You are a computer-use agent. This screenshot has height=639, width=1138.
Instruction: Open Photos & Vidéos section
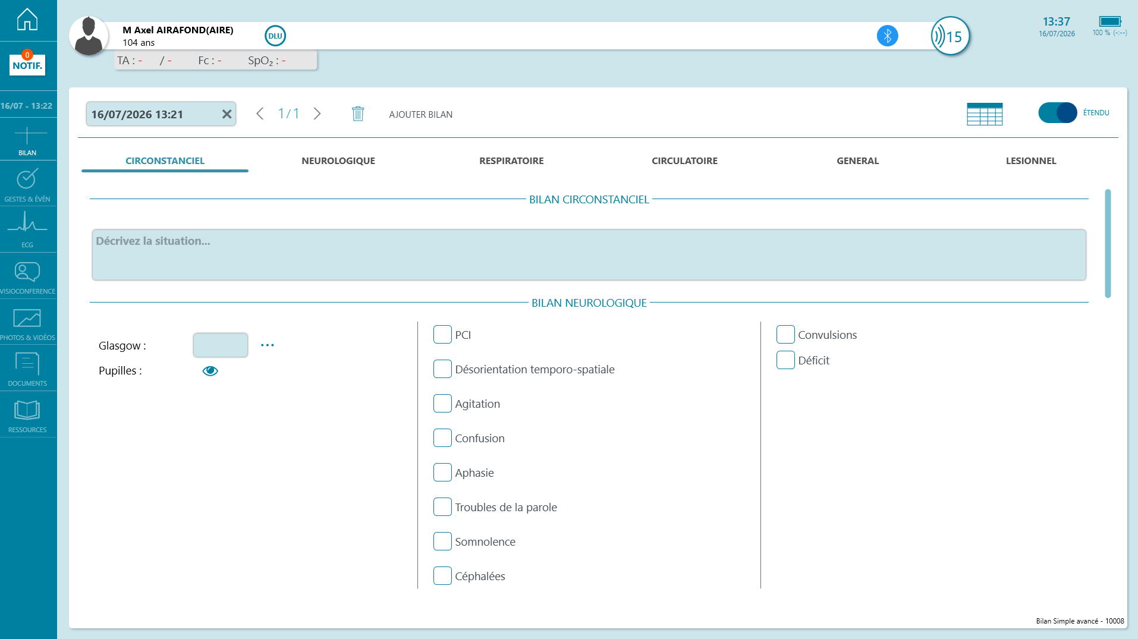pyautogui.click(x=27, y=323)
